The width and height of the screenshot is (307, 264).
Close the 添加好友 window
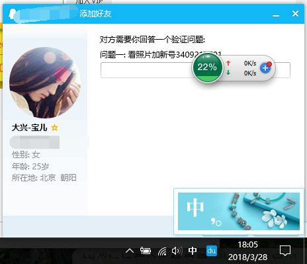pos(295,14)
